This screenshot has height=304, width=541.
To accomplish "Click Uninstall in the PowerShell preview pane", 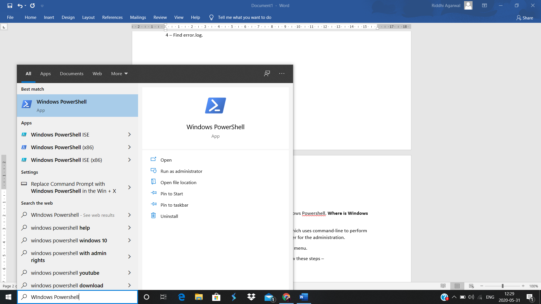I will click(x=169, y=216).
